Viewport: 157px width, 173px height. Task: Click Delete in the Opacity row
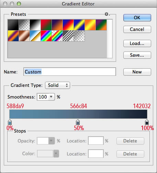130,141
